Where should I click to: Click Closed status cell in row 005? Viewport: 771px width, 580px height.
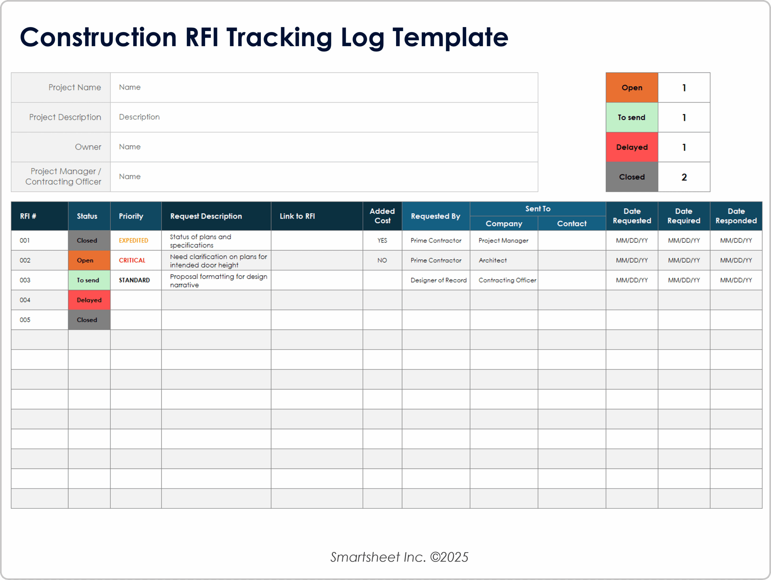[89, 320]
